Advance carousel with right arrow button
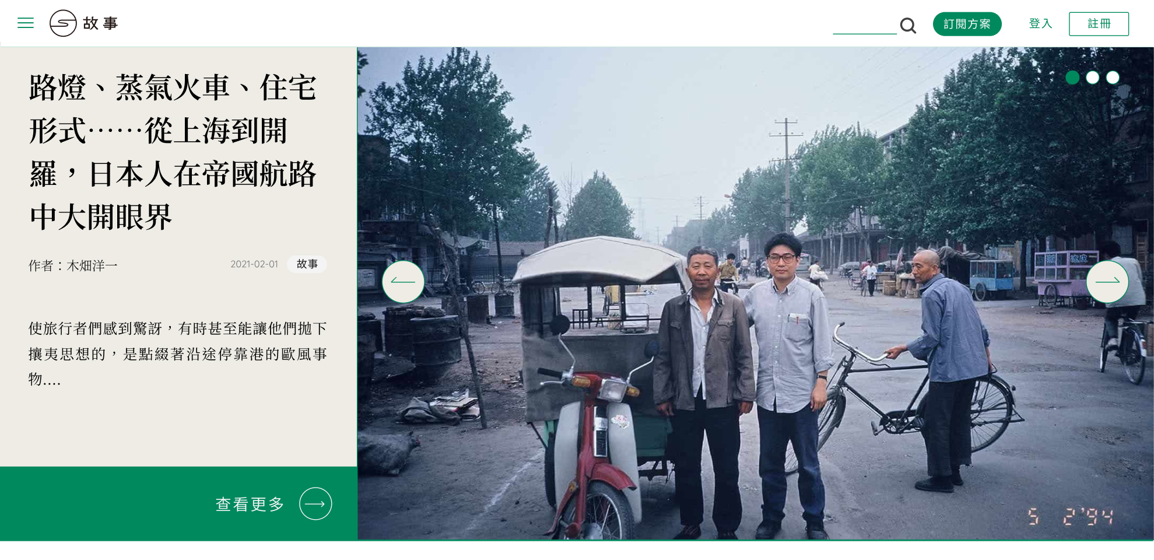The image size is (1154, 560). (1107, 282)
